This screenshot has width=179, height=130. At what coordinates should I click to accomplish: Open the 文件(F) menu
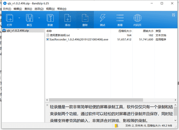7,9
